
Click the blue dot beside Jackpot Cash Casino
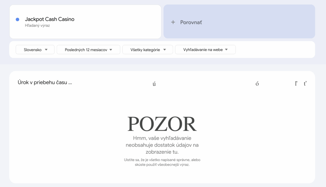click(x=18, y=19)
